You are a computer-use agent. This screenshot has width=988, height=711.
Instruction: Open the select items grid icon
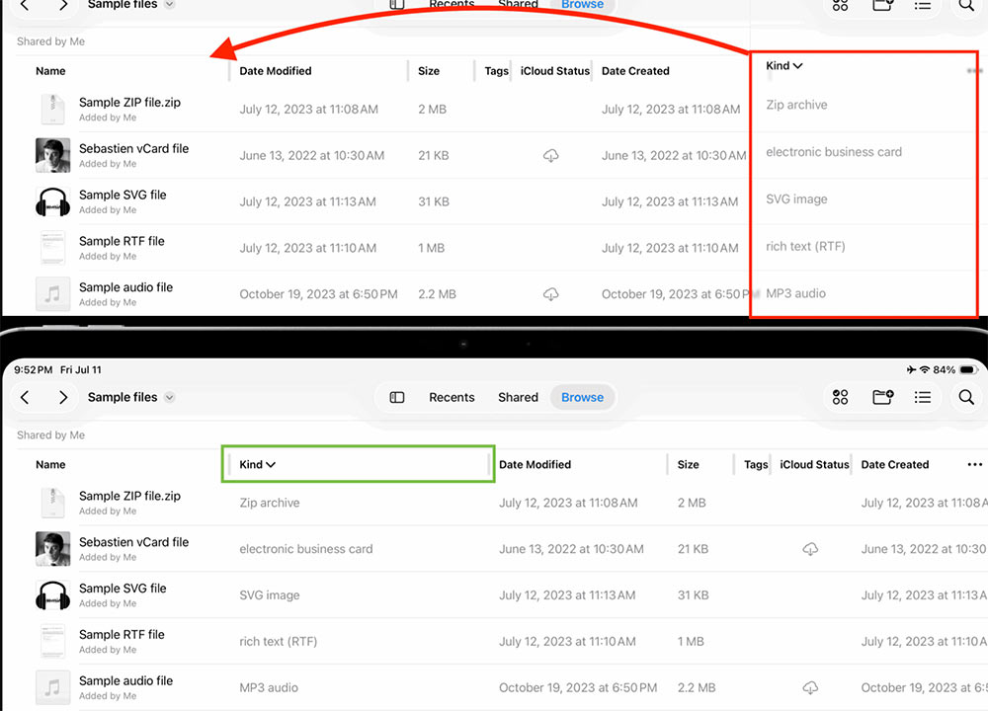pos(840,397)
